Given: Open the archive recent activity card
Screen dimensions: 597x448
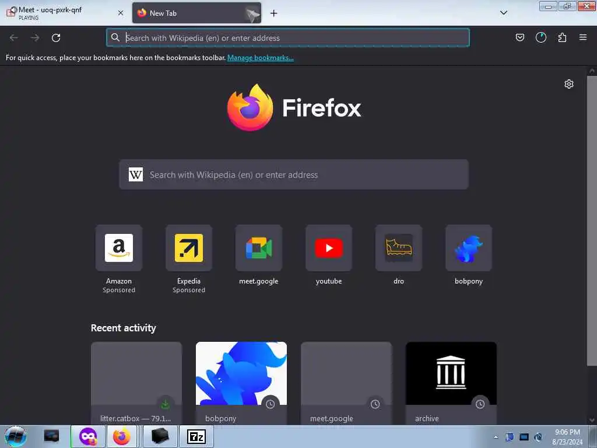Looking at the screenshot, I should (451, 383).
